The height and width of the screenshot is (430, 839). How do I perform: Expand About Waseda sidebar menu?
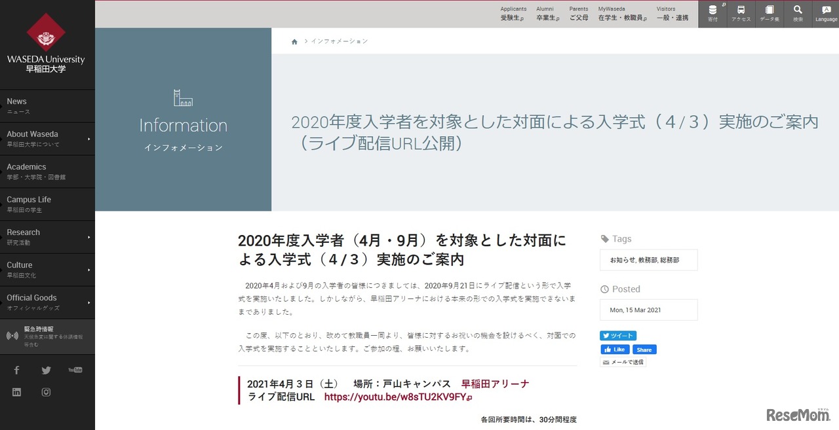[x=47, y=139]
